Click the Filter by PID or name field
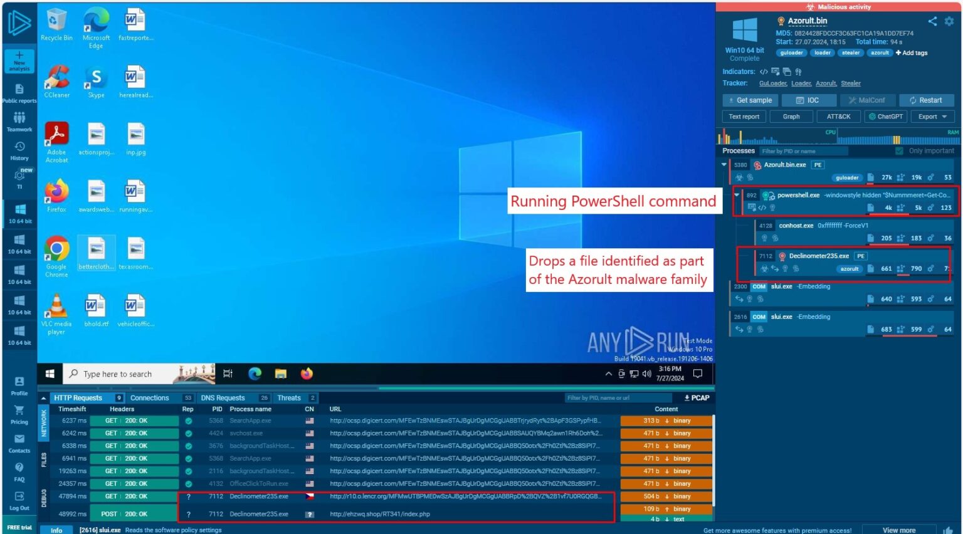This screenshot has height=534, width=963. (802, 151)
